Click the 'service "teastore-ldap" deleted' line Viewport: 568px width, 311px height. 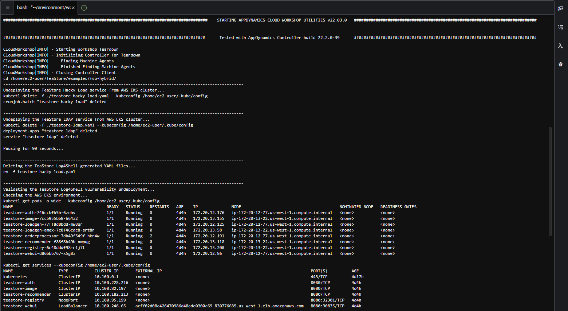pyautogui.click(x=40, y=137)
